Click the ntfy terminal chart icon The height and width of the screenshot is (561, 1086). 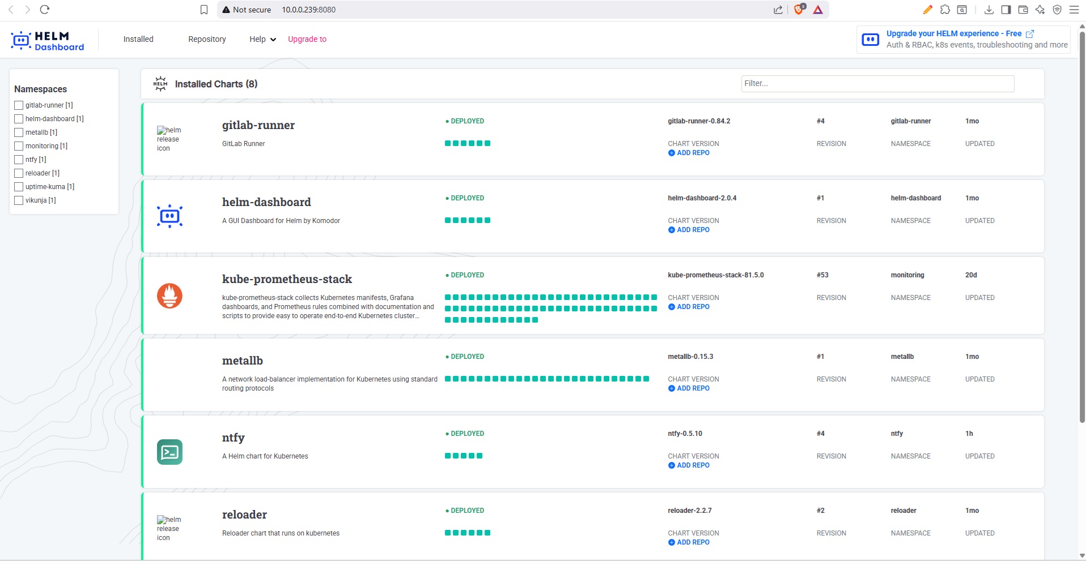(x=169, y=452)
